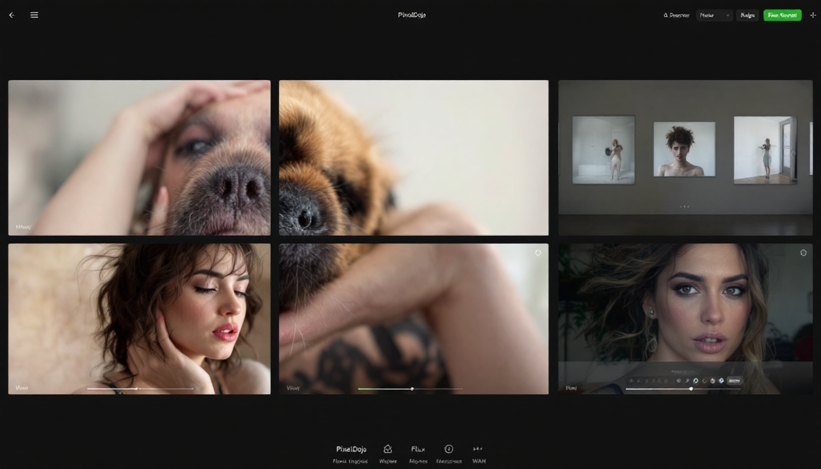The height and width of the screenshot is (469, 821).
Task: Open the dropdown in the top header
Action: pos(714,15)
